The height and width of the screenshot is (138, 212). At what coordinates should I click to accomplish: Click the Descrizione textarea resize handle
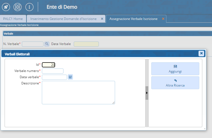(114, 103)
